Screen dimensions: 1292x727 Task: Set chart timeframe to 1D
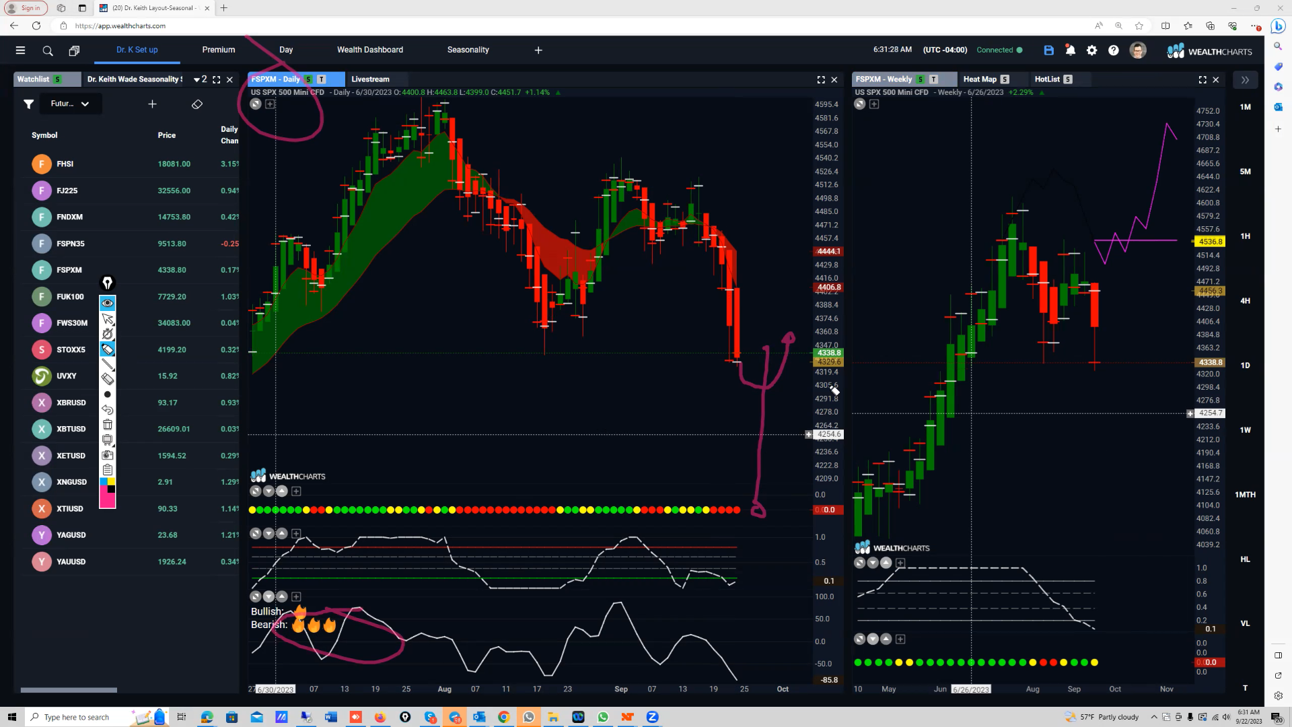point(1246,366)
